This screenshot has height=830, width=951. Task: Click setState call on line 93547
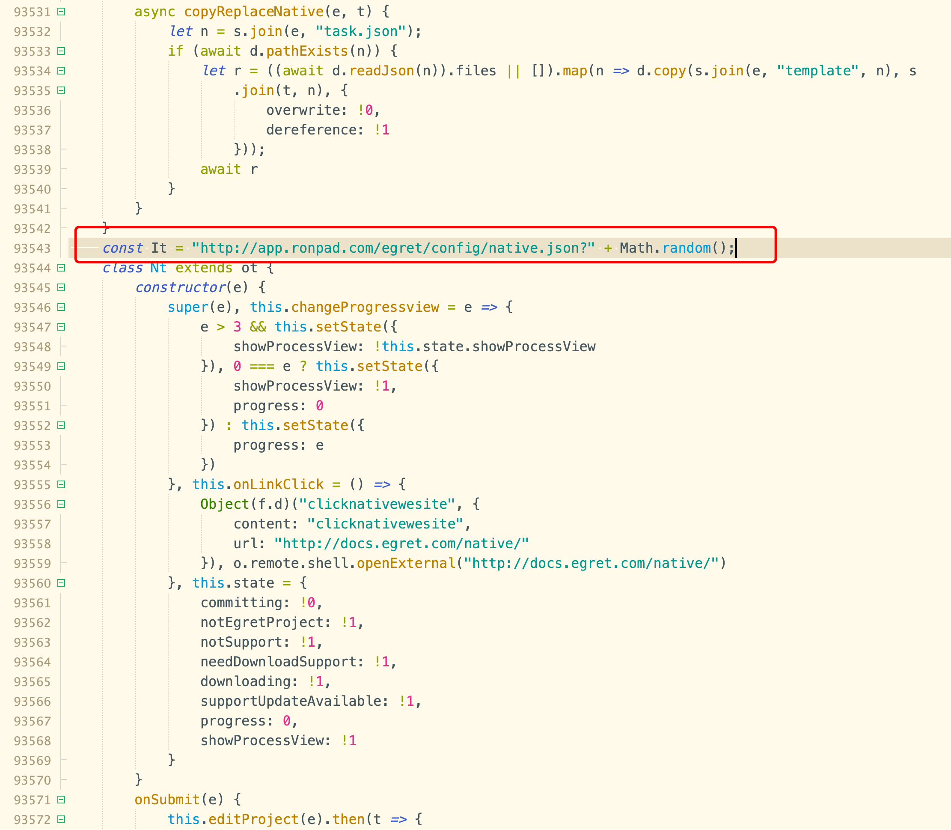point(348,327)
